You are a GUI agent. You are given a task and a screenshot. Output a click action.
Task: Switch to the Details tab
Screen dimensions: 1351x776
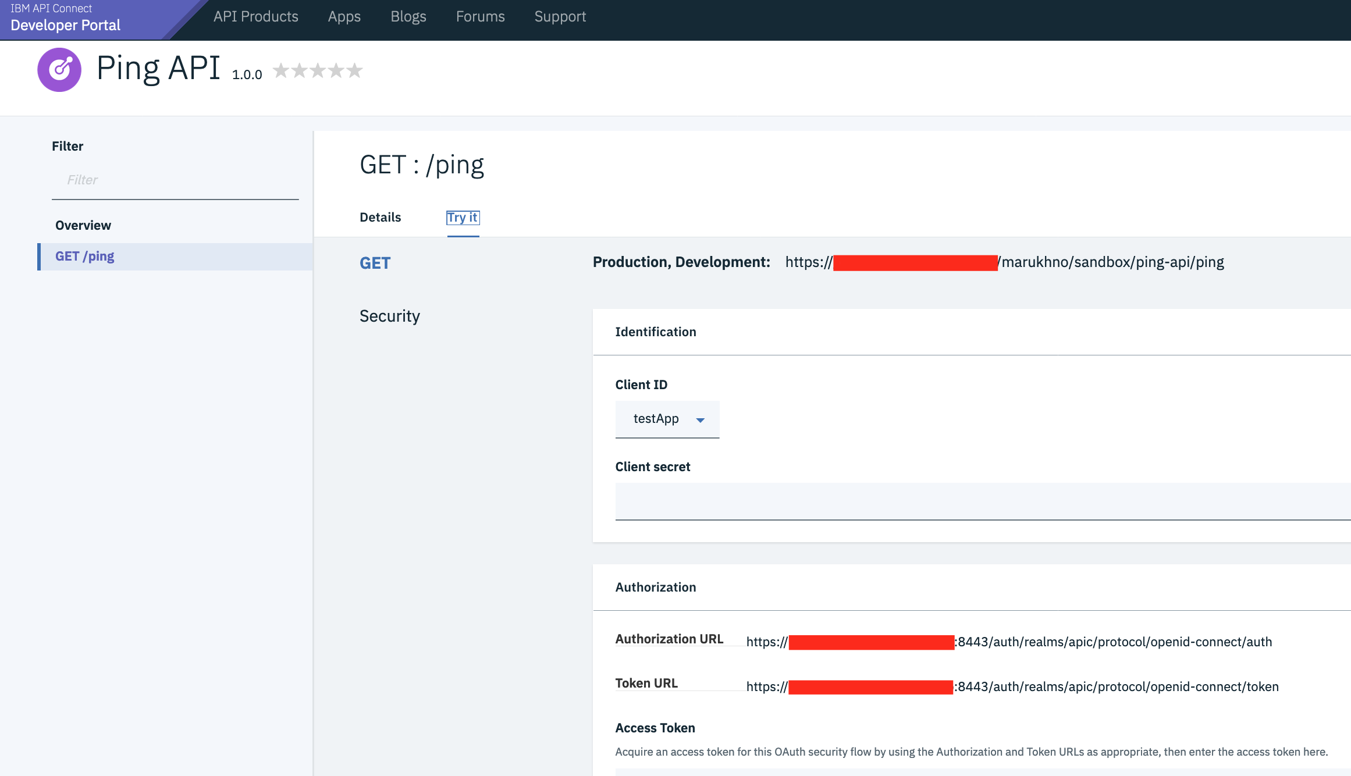click(x=381, y=218)
